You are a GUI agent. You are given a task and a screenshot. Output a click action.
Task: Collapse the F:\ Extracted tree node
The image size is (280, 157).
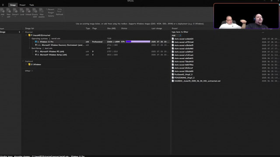pyautogui.click(x=26, y=35)
